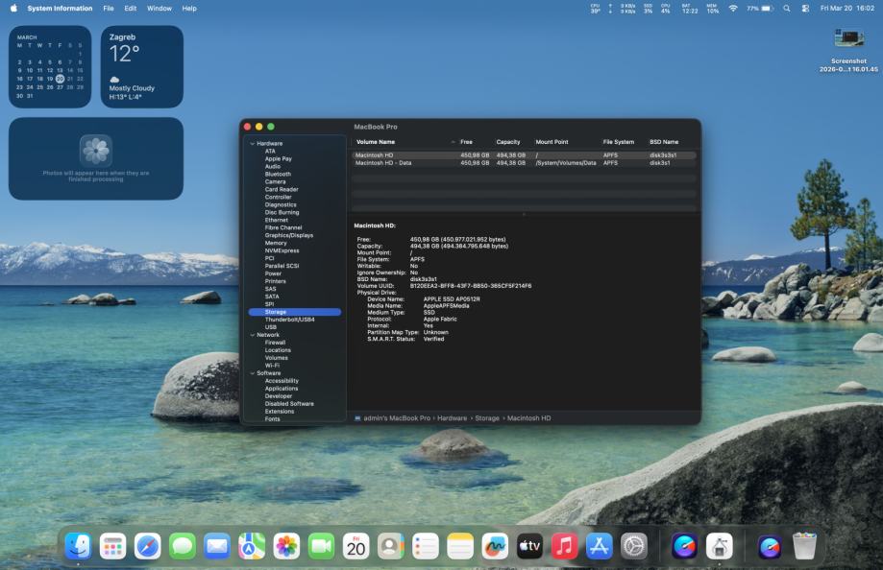Image resolution: width=883 pixels, height=570 pixels.
Task: Collapse the Software tree section
Action: pos(253,373)
